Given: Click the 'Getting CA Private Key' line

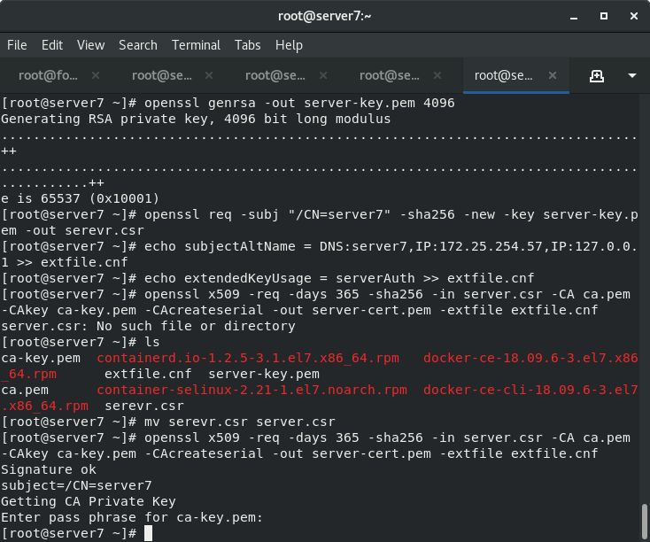Looking at the screenshot, I should click(89, 501).
